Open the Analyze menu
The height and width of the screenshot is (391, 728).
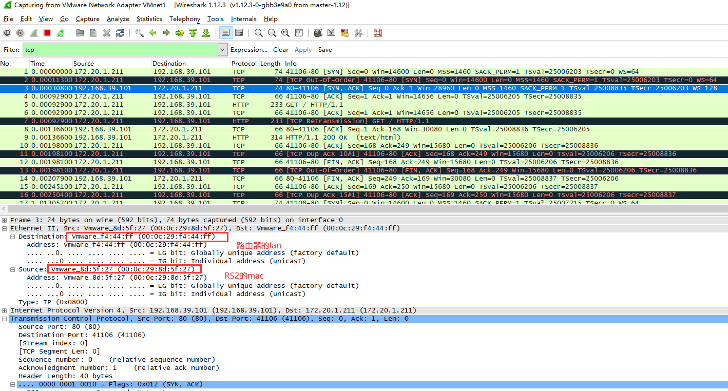click(x=118, y=19)
